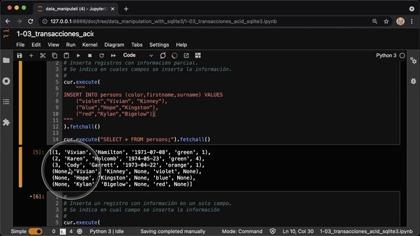
Task: Open a new browser tab
Action: click(126, 9)
